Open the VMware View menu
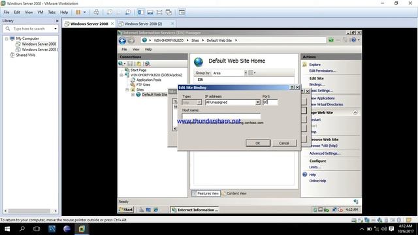Image resolution: width=418 pixels, height=235 pixels. [29, 12]
